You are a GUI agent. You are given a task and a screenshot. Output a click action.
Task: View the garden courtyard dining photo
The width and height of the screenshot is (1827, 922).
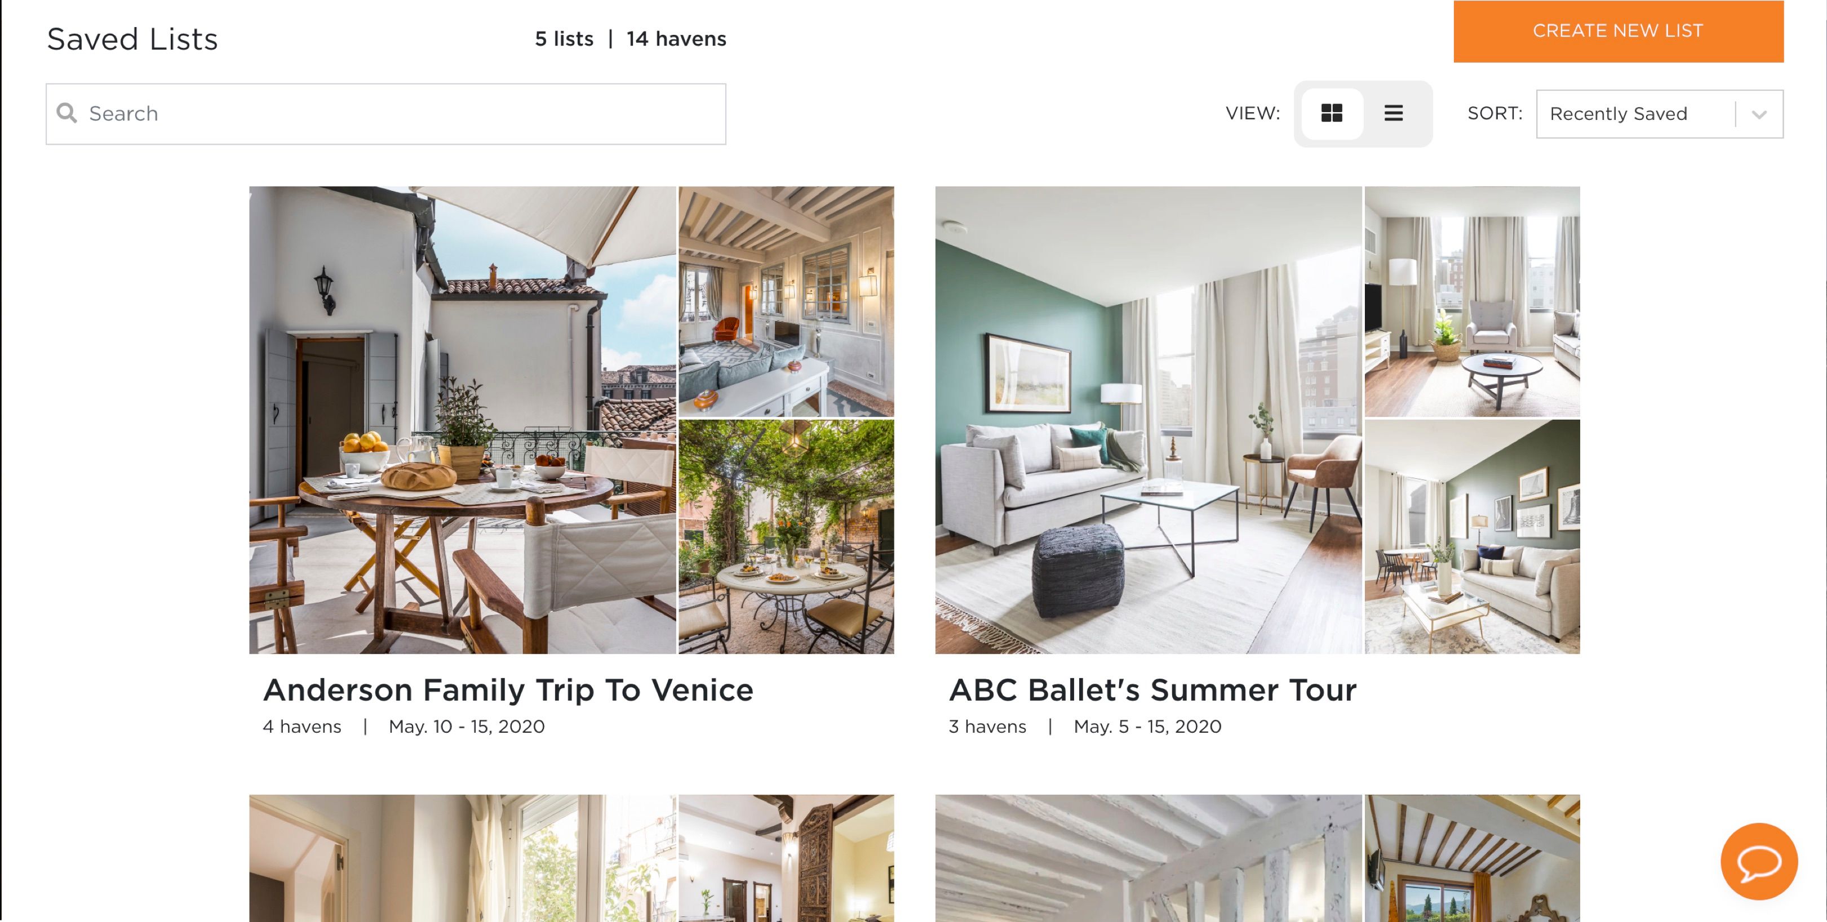click(x=786, y=537)
